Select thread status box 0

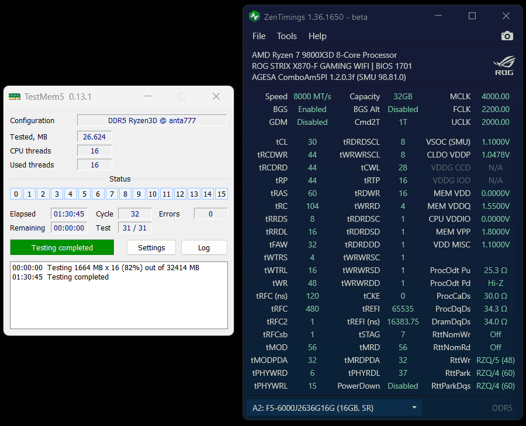pyautogui.click(x=16, y=194)
